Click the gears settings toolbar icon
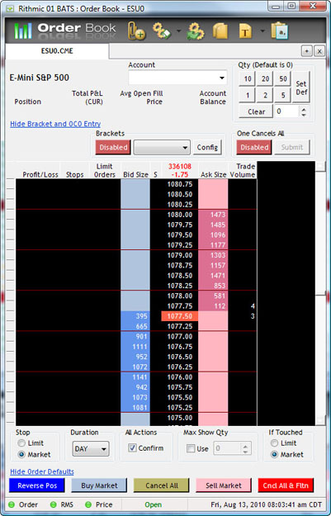This screenshot has width=331, height=516. pyautogui.click(x=162, y=31)
